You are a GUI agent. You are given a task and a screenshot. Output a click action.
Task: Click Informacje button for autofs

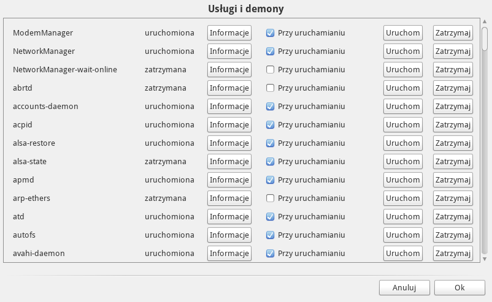229,235
